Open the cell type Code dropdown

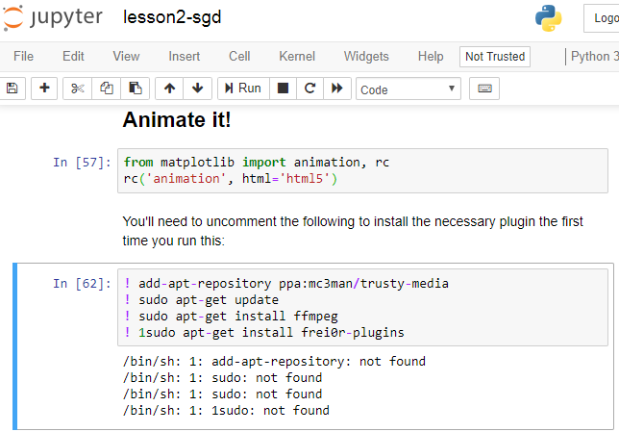tap(409, 89)
